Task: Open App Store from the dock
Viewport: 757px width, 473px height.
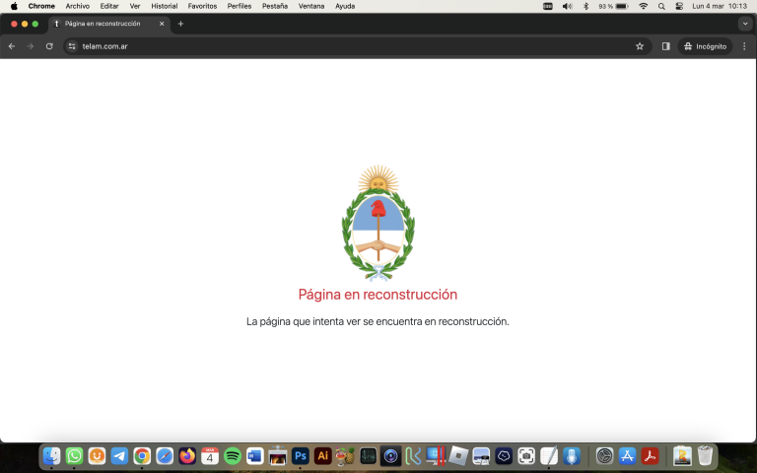Action: (x=627, y=455)
